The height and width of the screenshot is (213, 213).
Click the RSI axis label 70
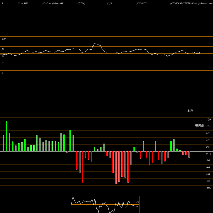coord(3,49)
